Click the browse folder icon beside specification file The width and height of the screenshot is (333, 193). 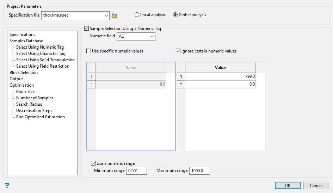tap(114, 15)
